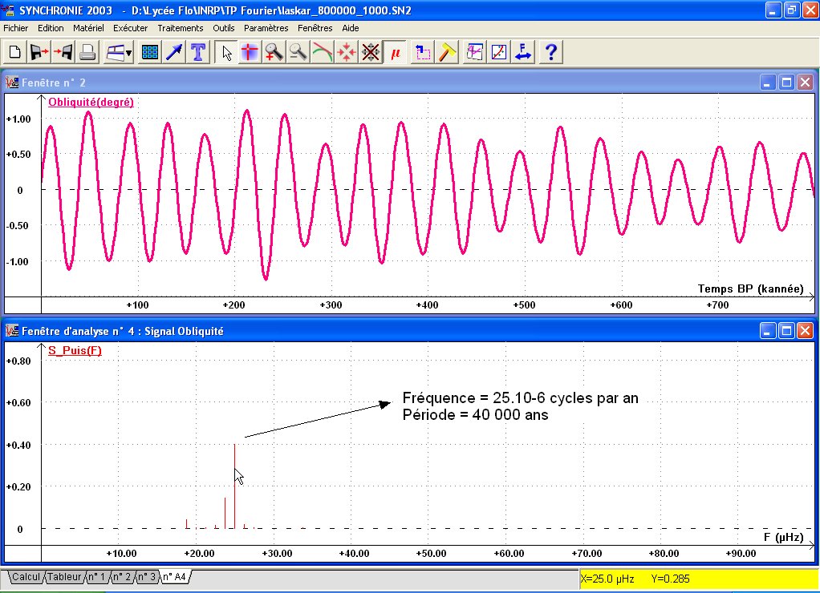Maximize the Fenêtre n° 2 window
Screen dimensions: 820x593
[787, 82]
